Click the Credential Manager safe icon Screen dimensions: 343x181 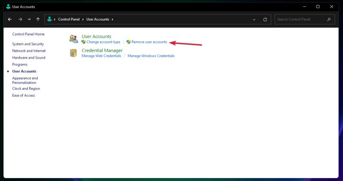point(74,53)
